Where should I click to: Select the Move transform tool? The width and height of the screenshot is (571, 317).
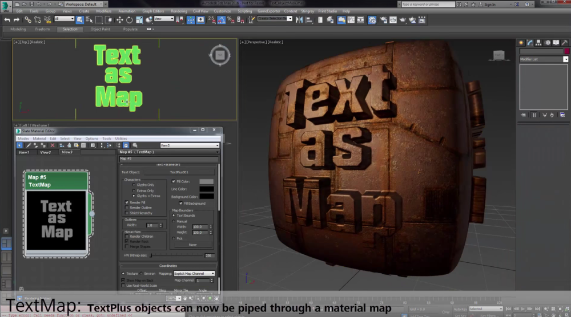pos(119,19)
